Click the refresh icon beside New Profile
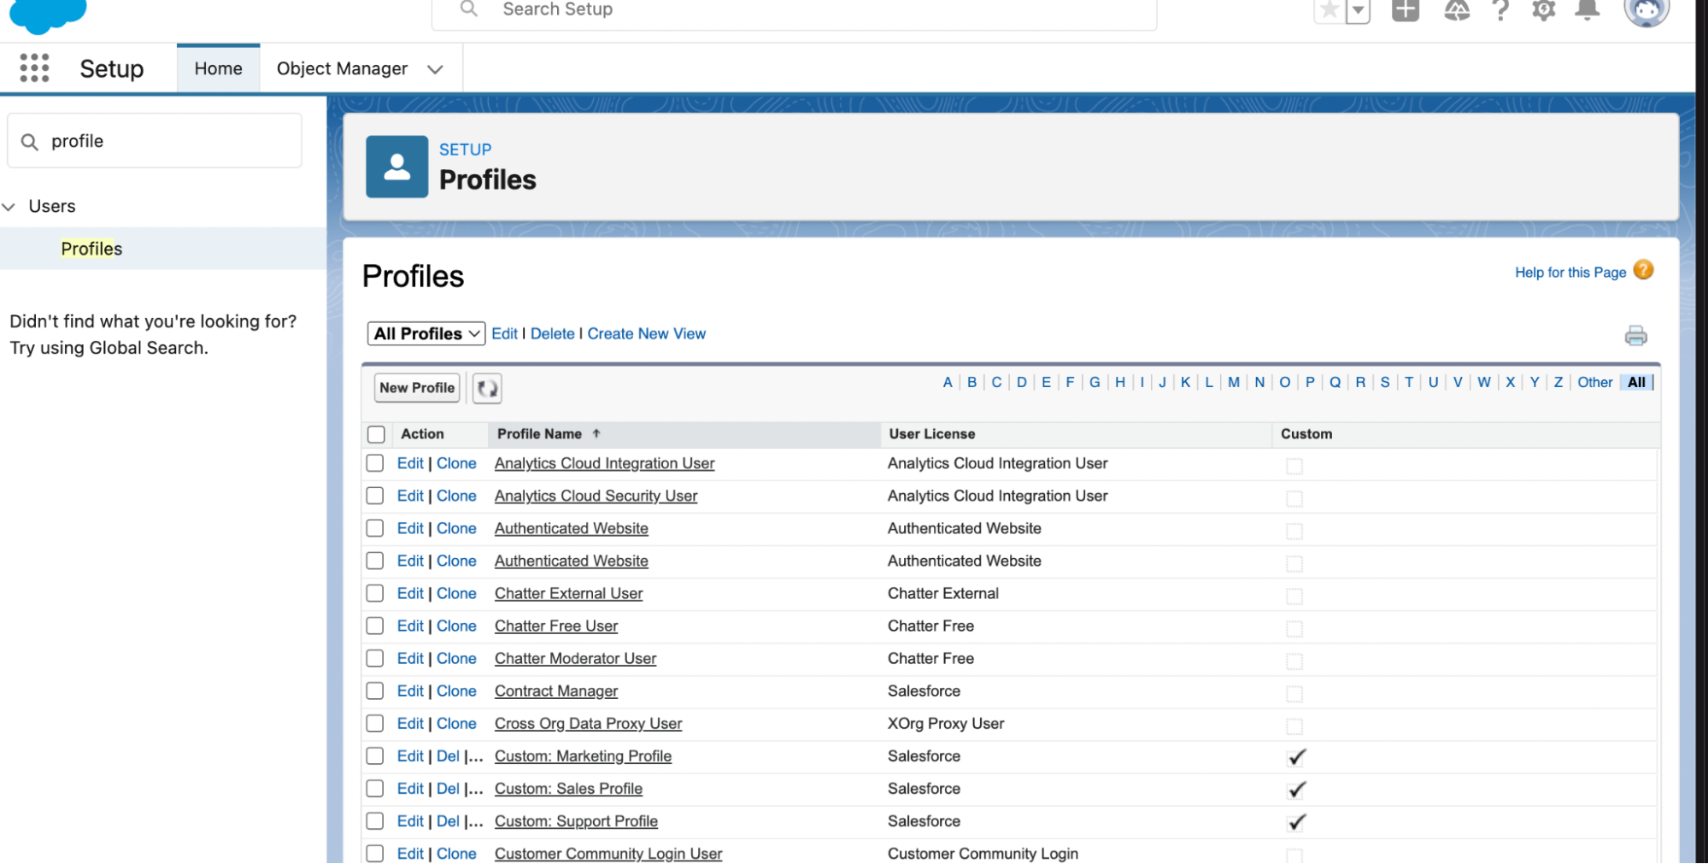1708x864 pixels. coord(487,388)
